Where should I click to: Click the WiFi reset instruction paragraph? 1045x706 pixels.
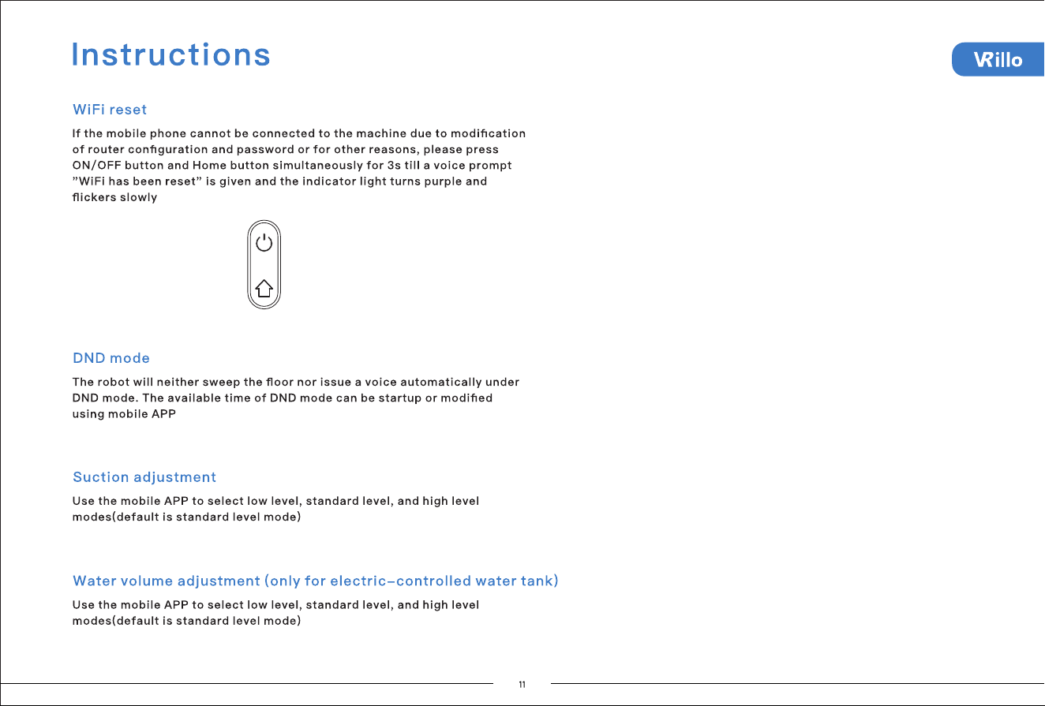(x=299, y=166)
